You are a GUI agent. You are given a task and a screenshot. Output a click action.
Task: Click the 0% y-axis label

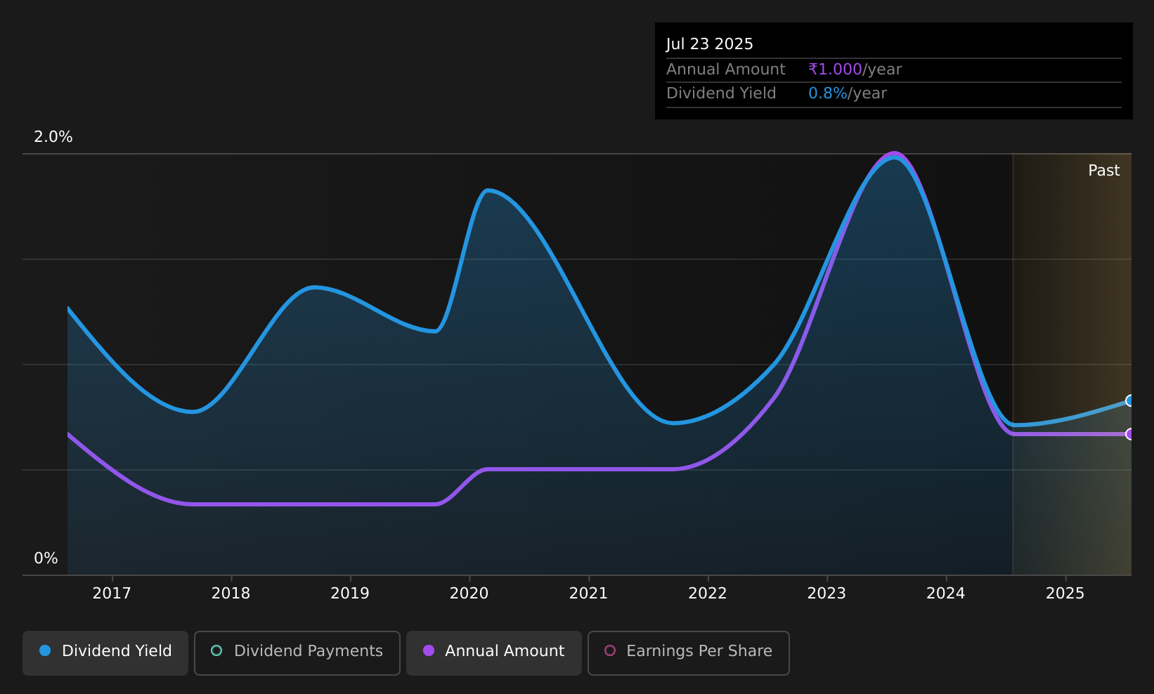tap(46, 558)
